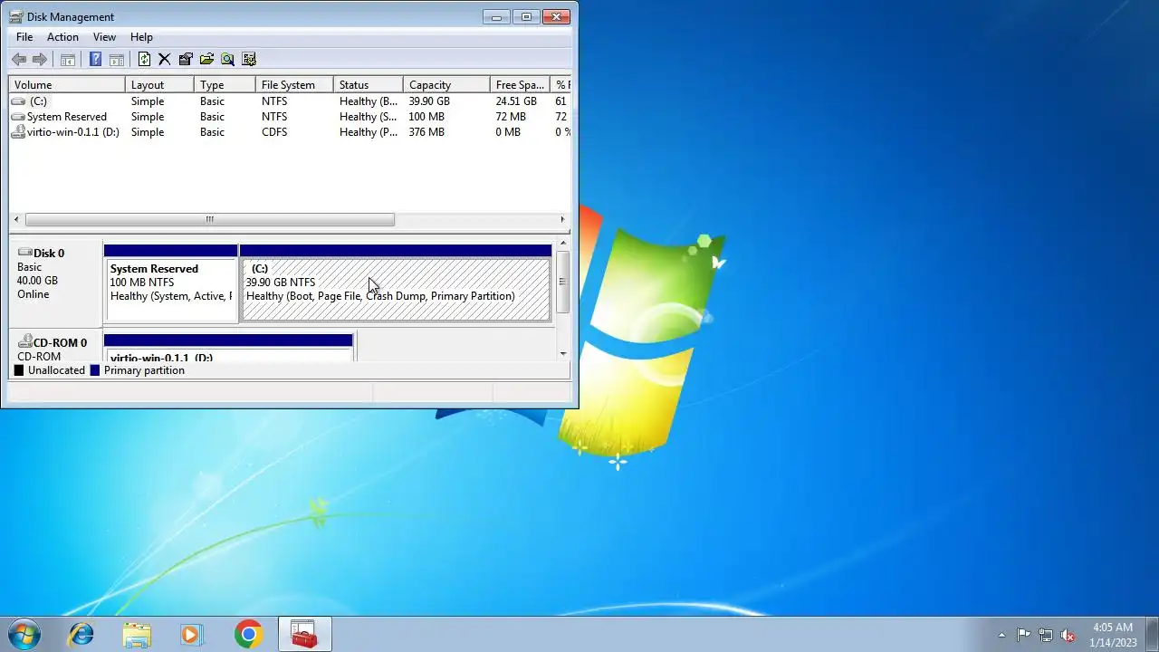Image resolution: width=1159 pixels, height=652 pixels.
Task: Click the CDFS file system cell
Action: click(x=274, y=132)
